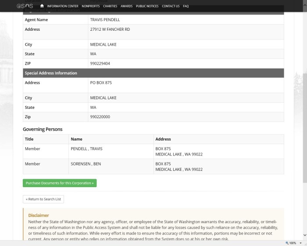Click the home icon in navigation bar
Screen dimensions: 307x246
click(42, 6)
